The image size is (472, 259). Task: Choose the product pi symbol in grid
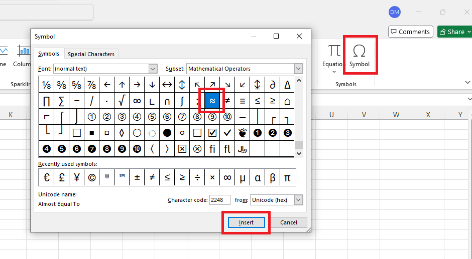coord(46,101)
